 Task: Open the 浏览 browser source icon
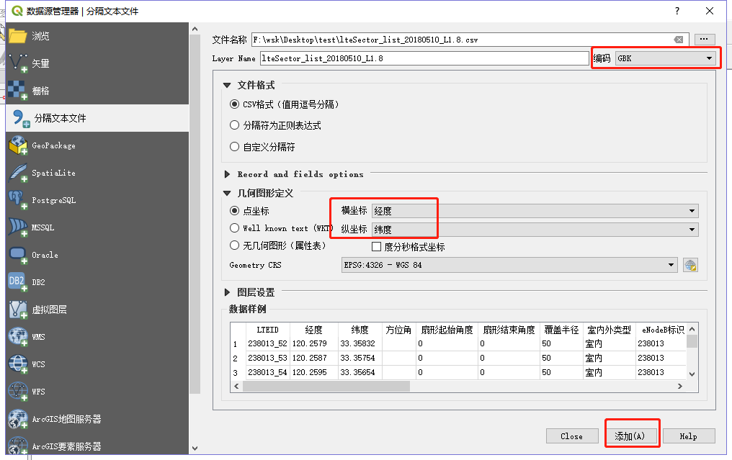pyautogui.click(x=18, y=36)
